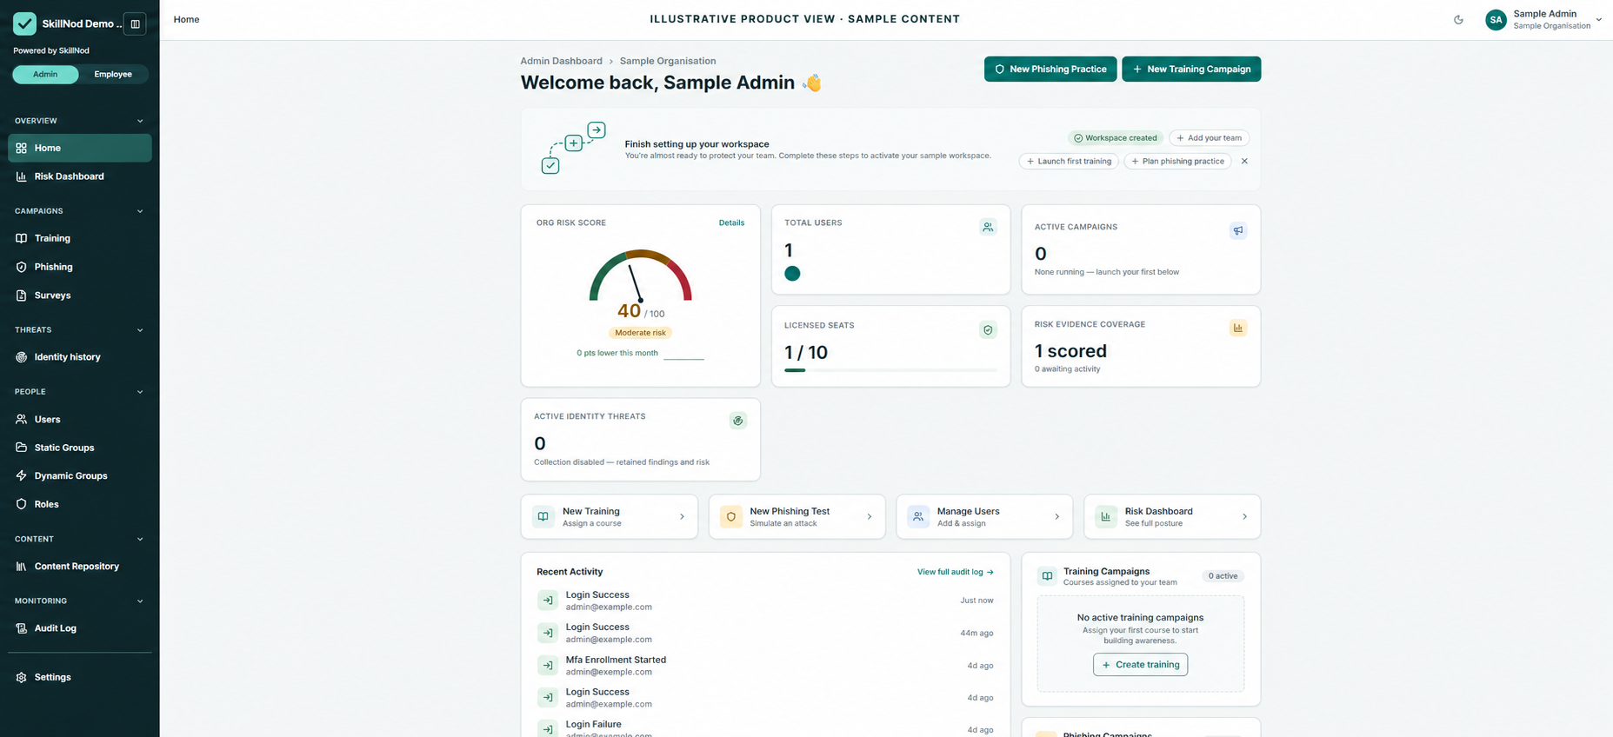The width and height of the screenshot is (1613, 737).
Task: Open the View full audit log link
Action: [x=956, y=572]
